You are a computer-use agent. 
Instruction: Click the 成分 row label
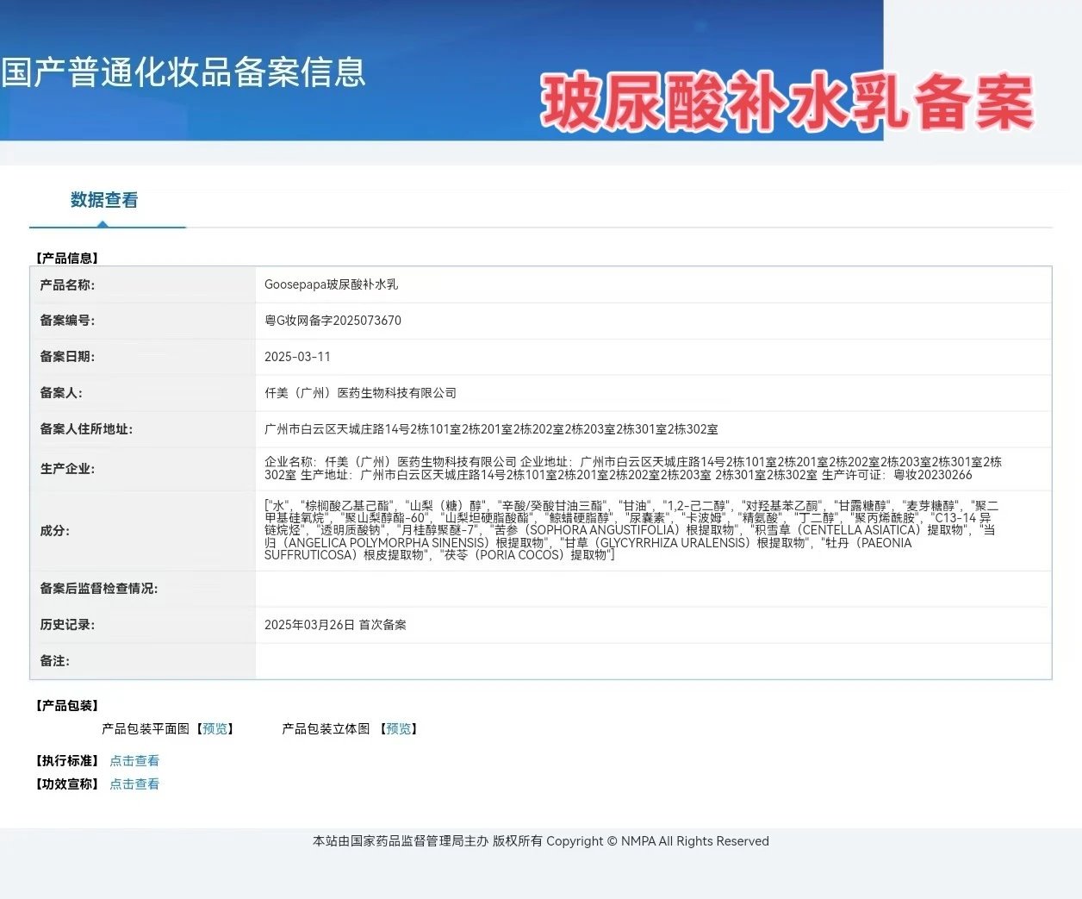[x=55, y=531]
